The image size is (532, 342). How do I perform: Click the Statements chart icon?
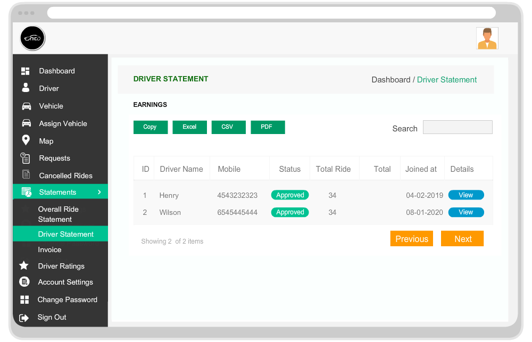pyautogui.click(x=27, y=192)
